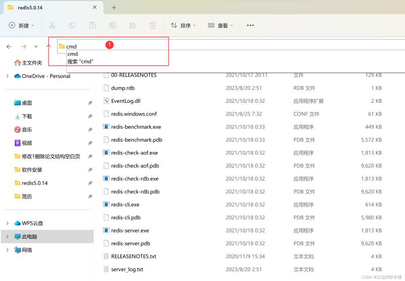
Task: Expand the WPS云盘 tree node
Action: (x=7, y=223)
